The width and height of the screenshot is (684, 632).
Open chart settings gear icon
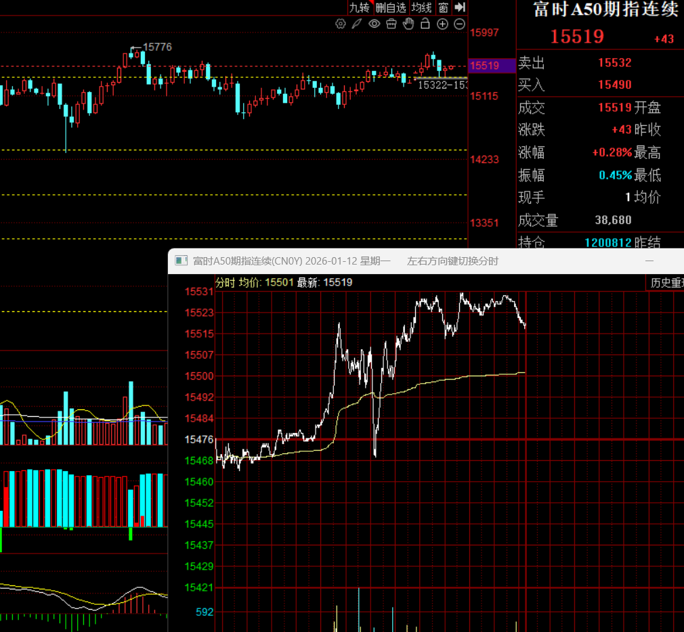pos(341,24)
